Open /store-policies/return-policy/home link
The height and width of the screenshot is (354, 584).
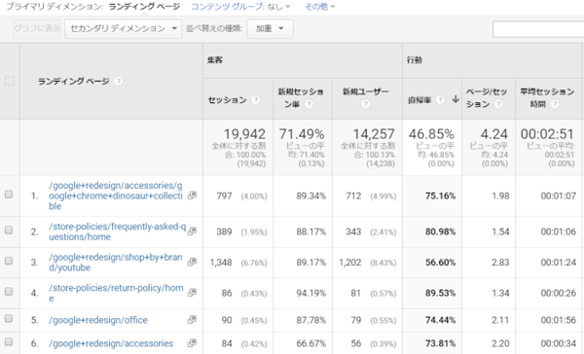coord(116,293)
